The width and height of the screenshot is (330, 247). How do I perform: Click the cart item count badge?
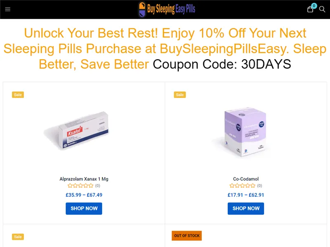point(314,5)
